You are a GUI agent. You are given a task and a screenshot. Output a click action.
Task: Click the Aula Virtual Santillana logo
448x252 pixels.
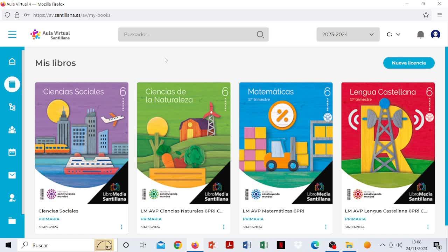click(50, 35)
